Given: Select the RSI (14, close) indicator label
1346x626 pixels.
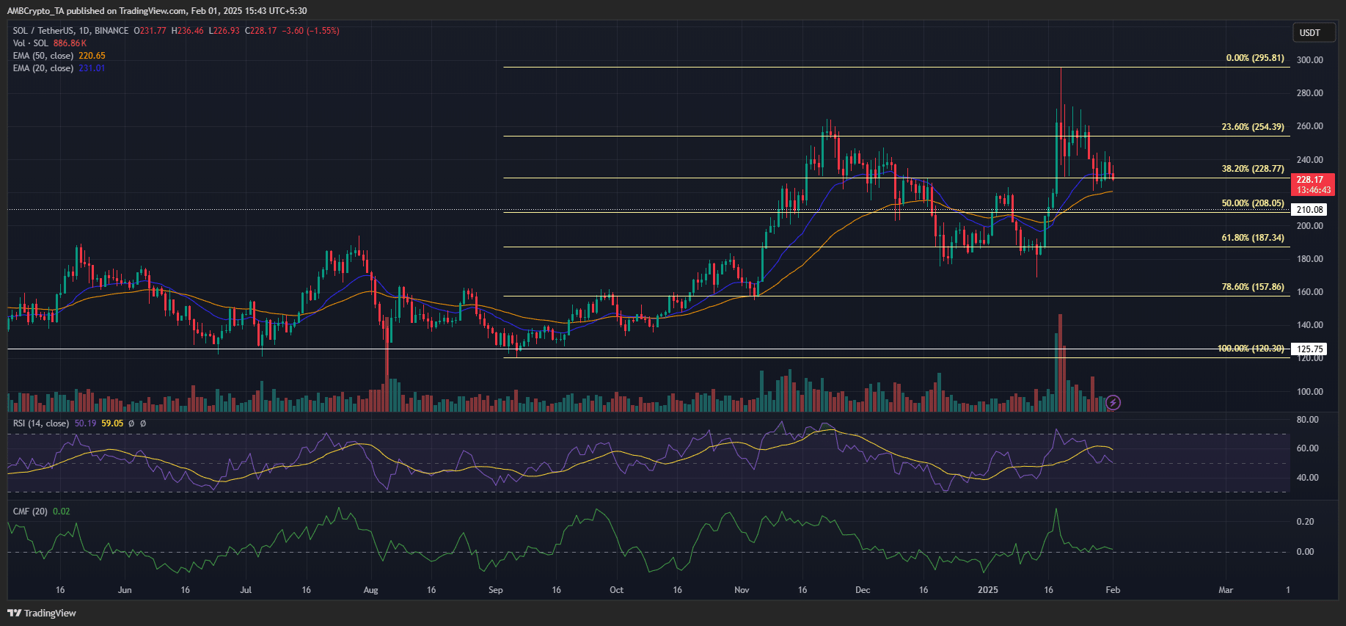Looking at the screenshot, I should (40, 423).
